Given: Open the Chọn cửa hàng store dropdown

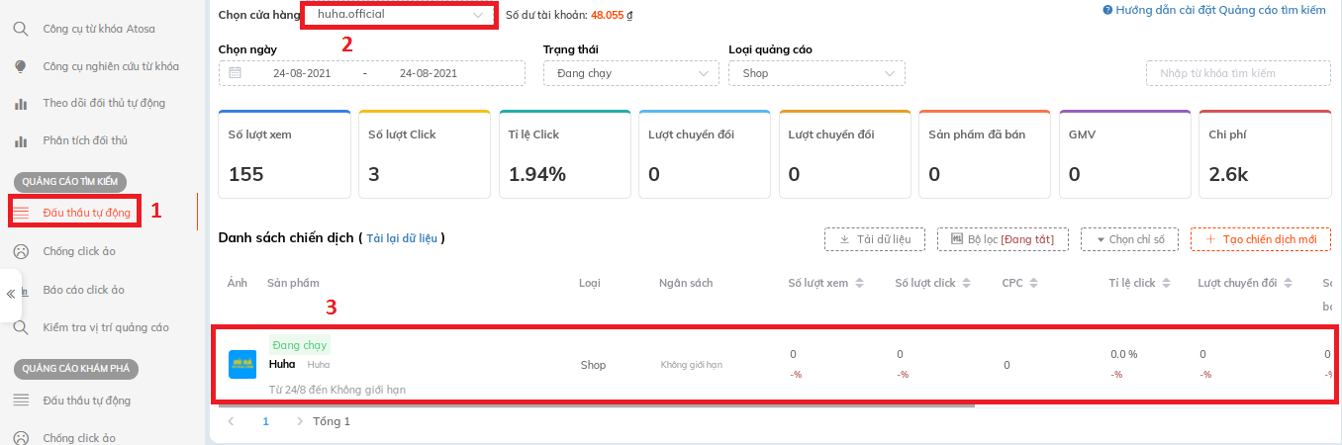Looking at the screenshot, I should click(399, 15).
